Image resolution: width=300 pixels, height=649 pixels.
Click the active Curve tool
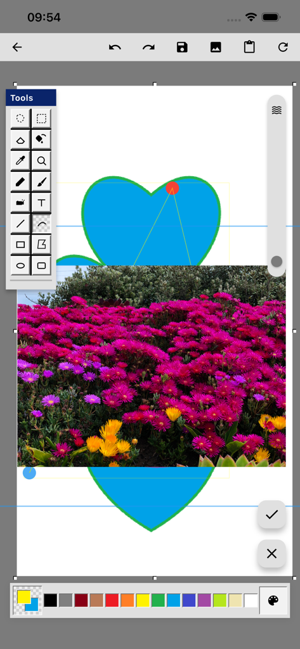(41, 224)
